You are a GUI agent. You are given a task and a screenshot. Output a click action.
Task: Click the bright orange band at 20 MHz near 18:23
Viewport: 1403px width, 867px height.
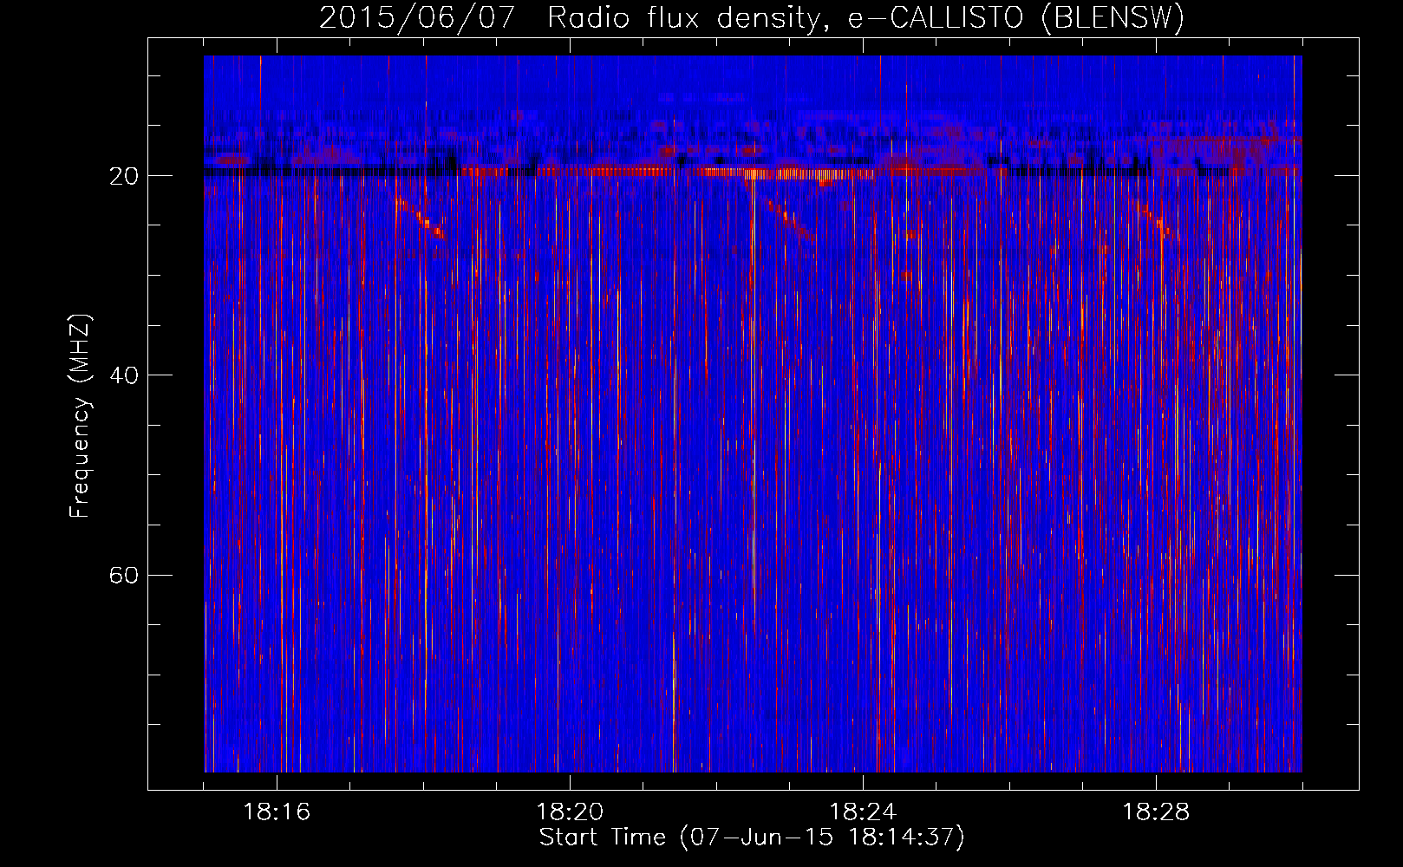(x=780, y=173)
